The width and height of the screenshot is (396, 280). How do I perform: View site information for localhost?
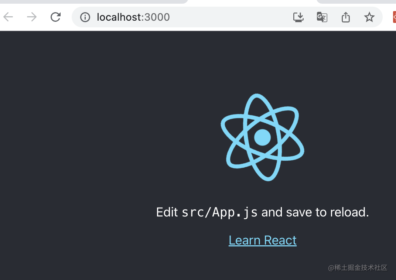click(x=85, y=17)
